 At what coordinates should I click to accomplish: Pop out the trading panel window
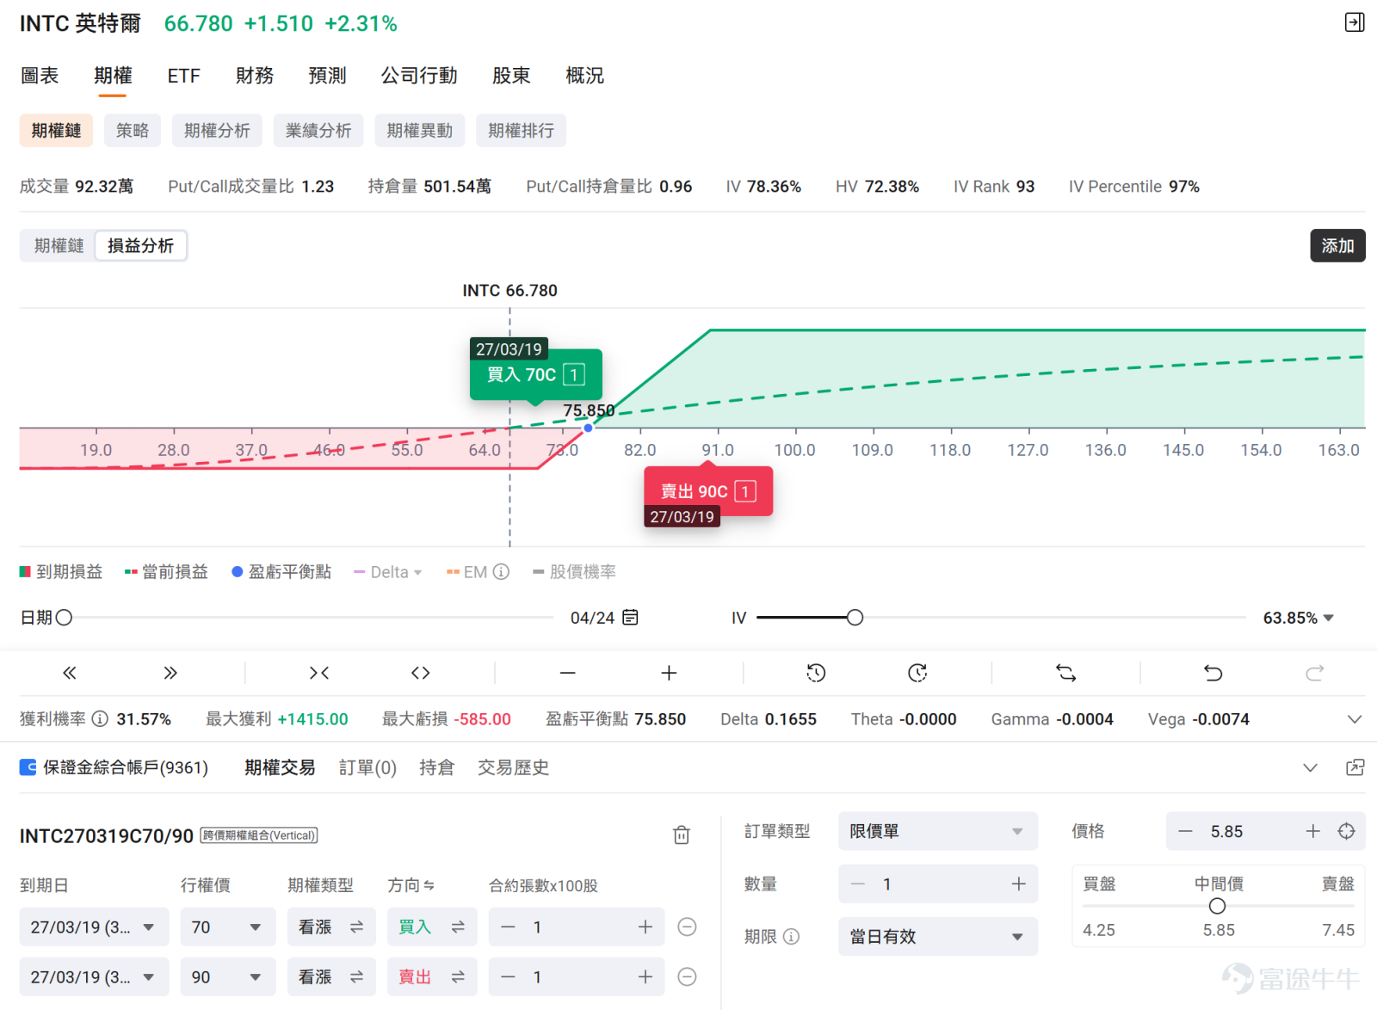[1355, 767]
